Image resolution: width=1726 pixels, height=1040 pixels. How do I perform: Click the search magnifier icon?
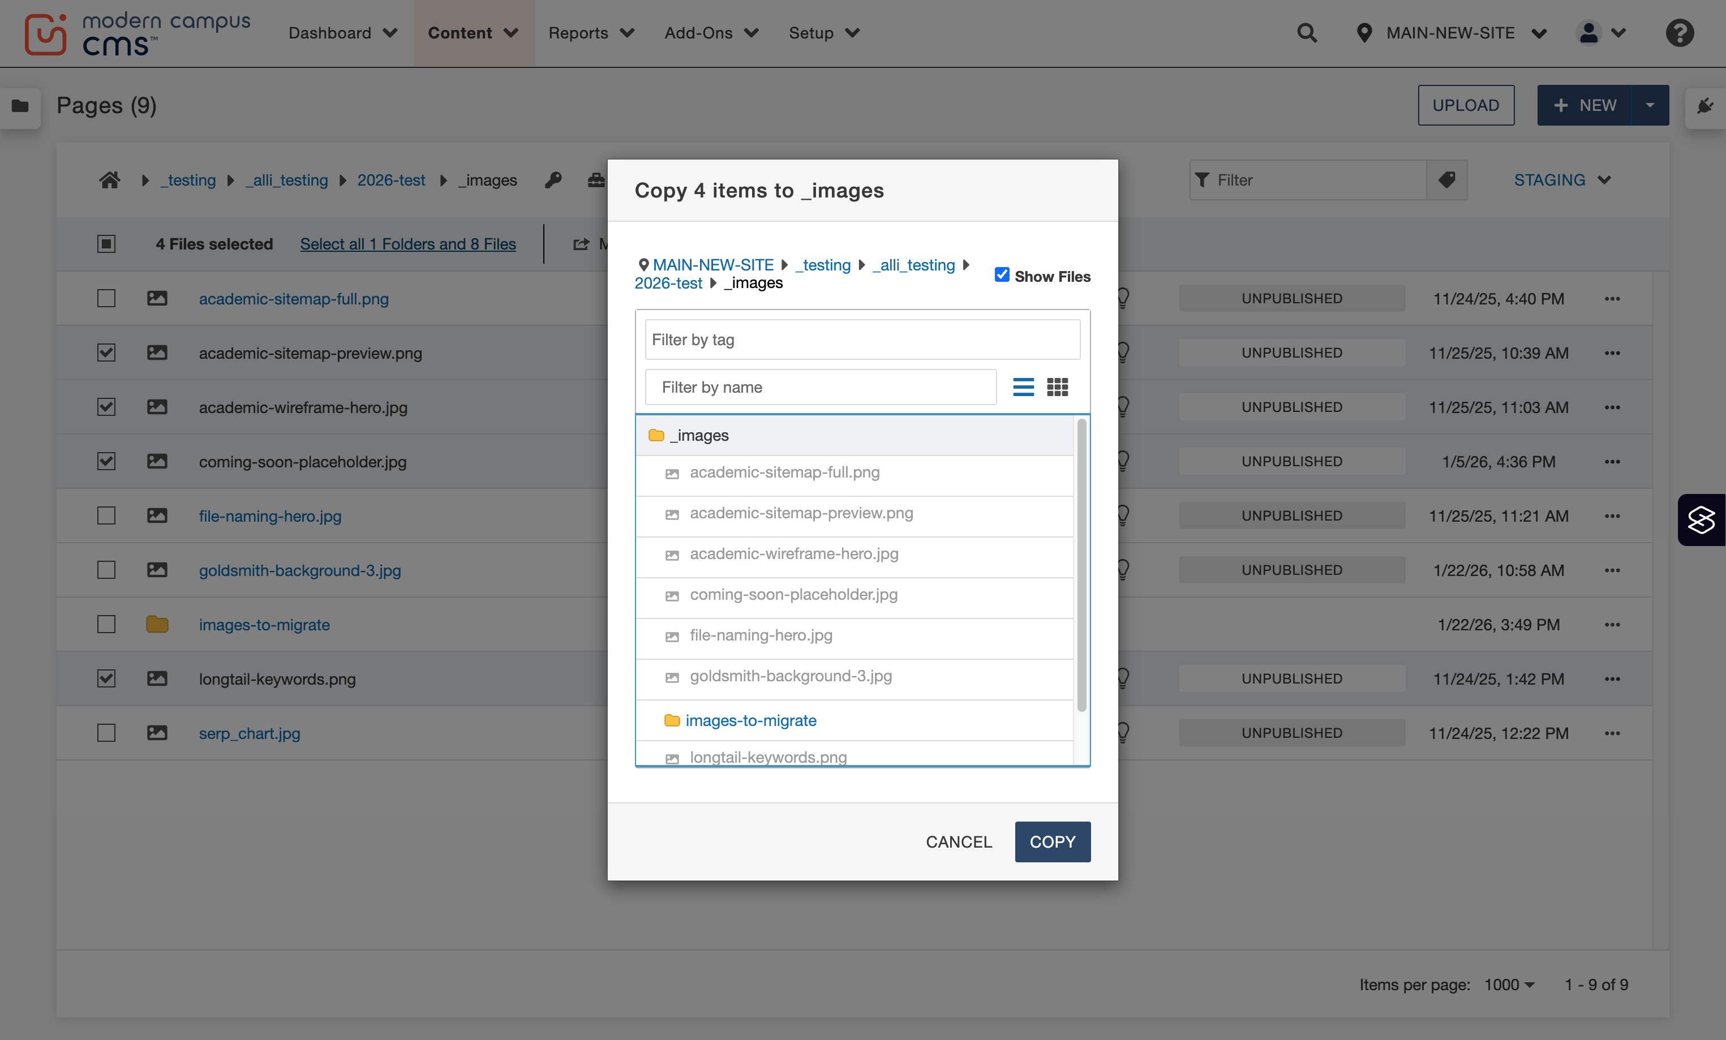click(1307, 33)
